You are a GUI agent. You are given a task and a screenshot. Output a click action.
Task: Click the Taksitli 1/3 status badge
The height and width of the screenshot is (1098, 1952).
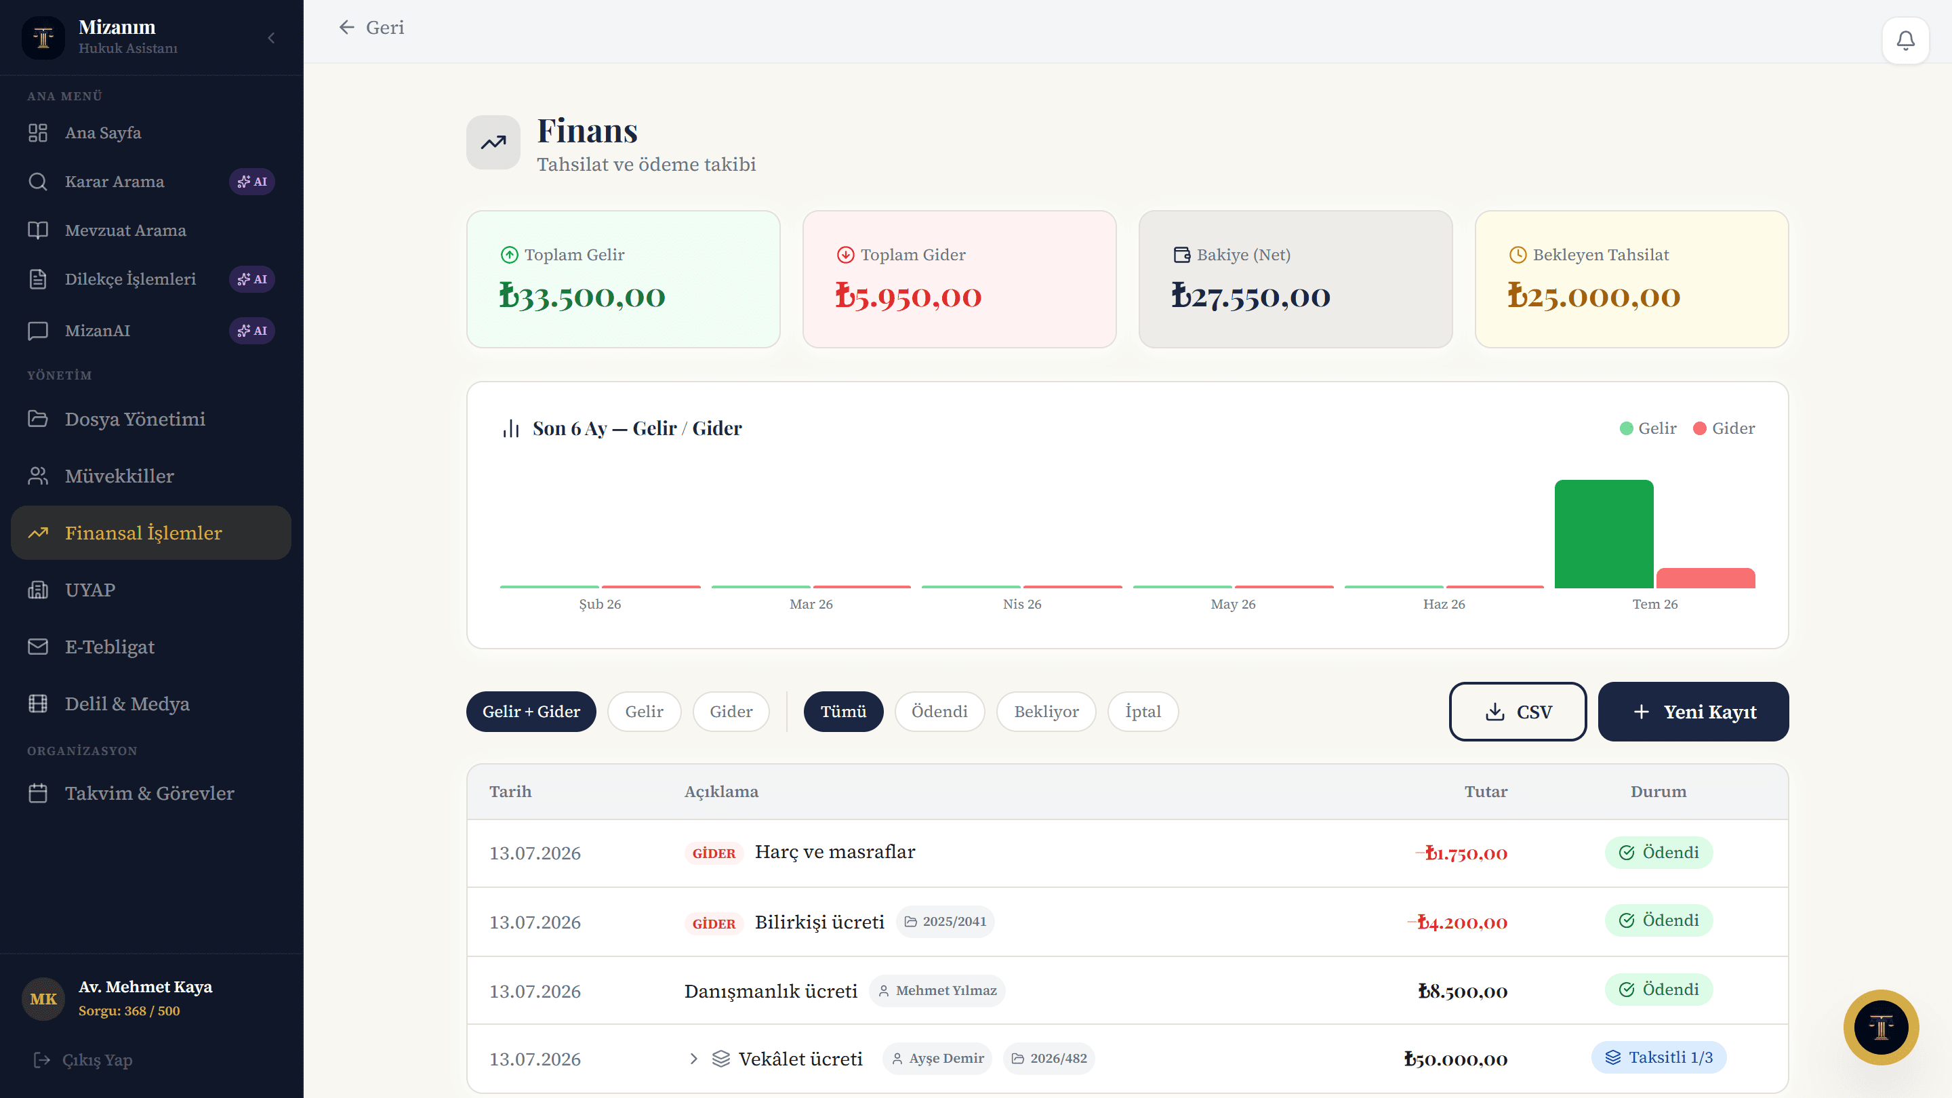click(1659, 1057)
